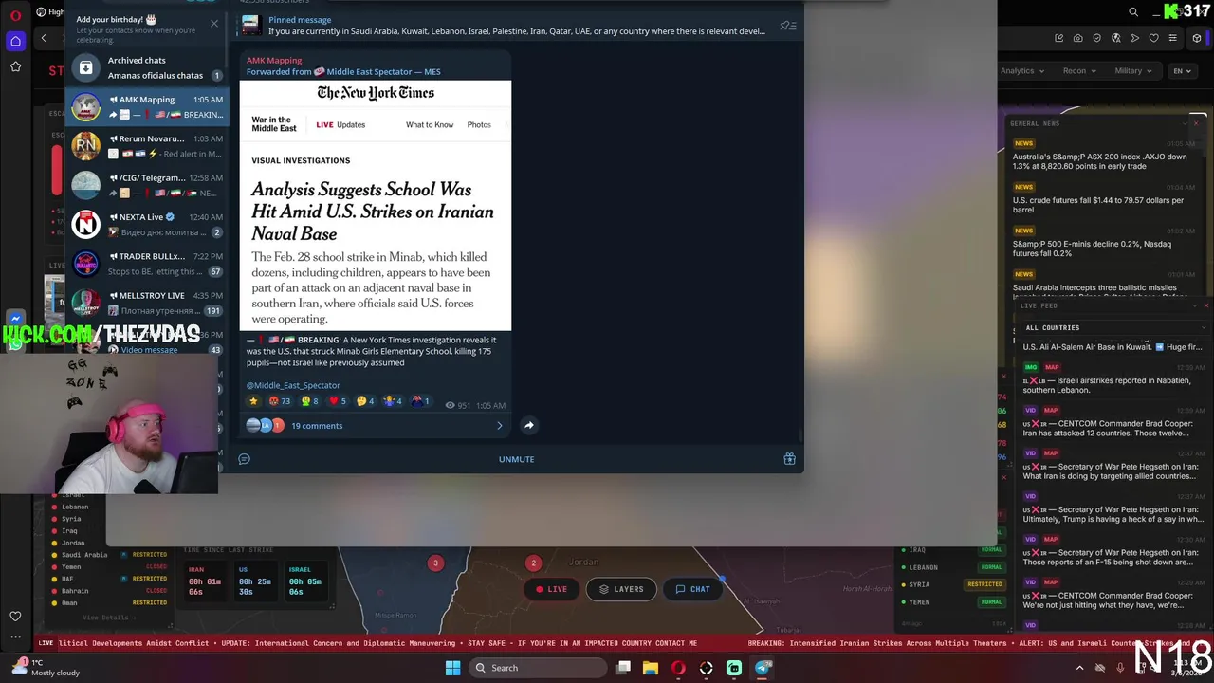Open Telegram from the taskbar
Viewport: 1214px width, 683px height.
tap(763, 668)
